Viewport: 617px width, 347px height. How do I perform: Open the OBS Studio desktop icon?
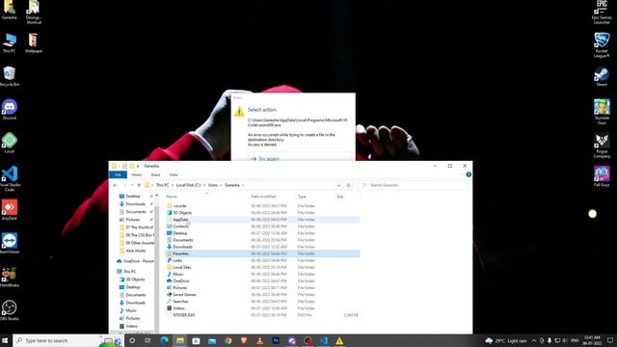[x=10, y=310]
